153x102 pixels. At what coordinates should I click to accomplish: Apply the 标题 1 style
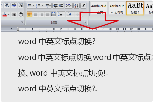(135, 8)
